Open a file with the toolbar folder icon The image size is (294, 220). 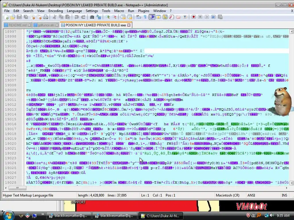(13, 17)
